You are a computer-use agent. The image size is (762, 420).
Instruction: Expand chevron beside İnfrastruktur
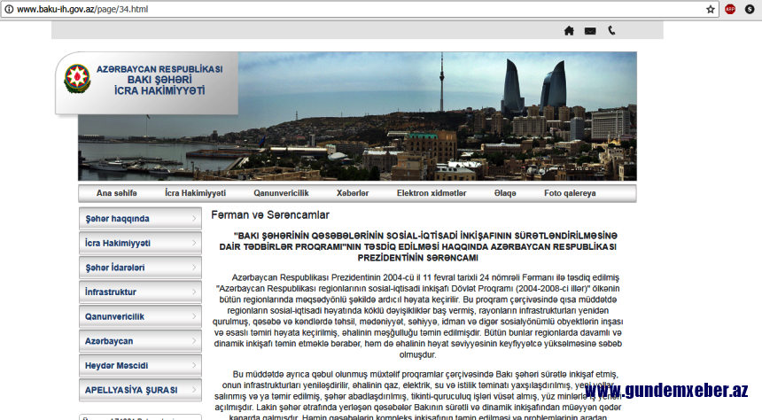(x=194, y=292)
